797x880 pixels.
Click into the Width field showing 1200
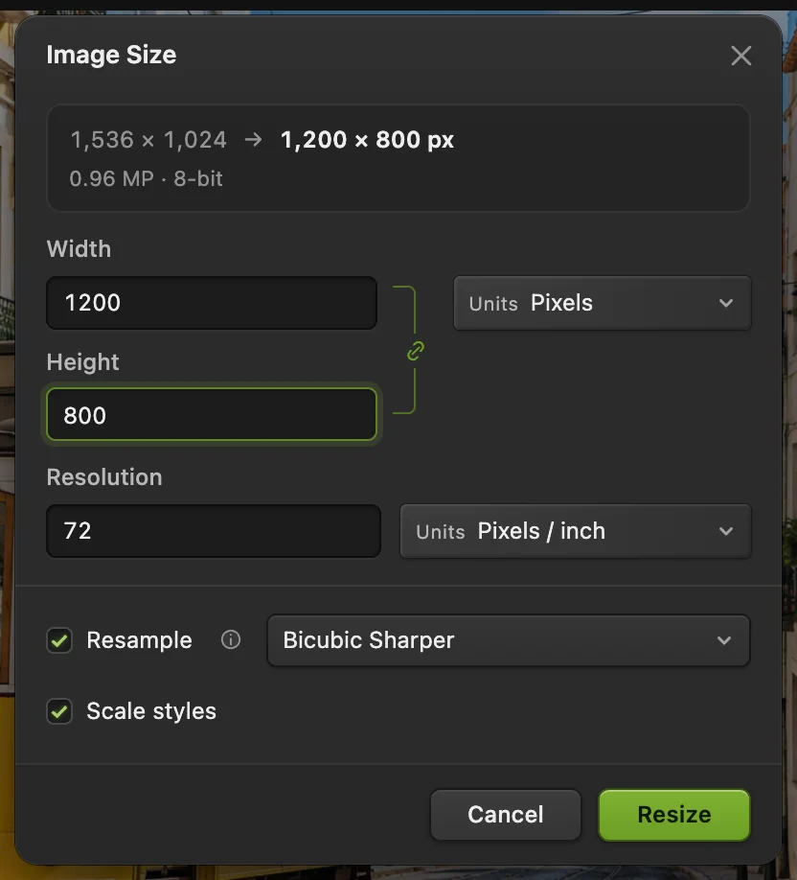tap(212, 303)
